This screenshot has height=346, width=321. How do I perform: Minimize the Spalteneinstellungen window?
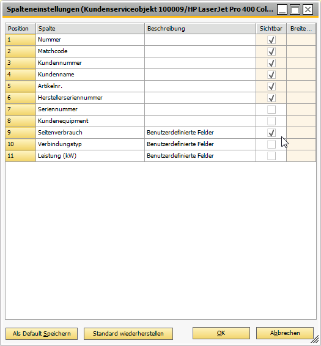pos(282,10)
